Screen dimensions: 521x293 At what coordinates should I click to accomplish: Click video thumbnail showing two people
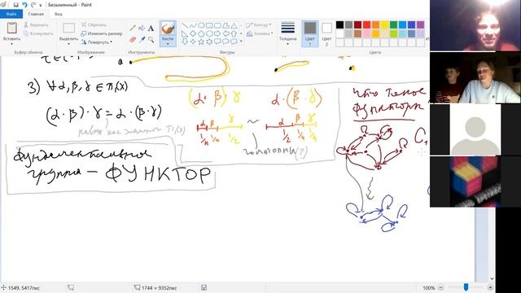point(475,77)
